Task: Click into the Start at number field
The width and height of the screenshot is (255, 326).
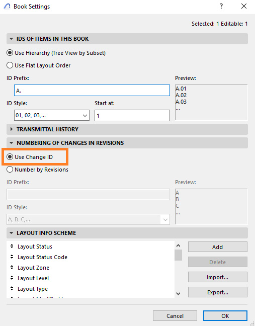Action: [x=132, y=115]
